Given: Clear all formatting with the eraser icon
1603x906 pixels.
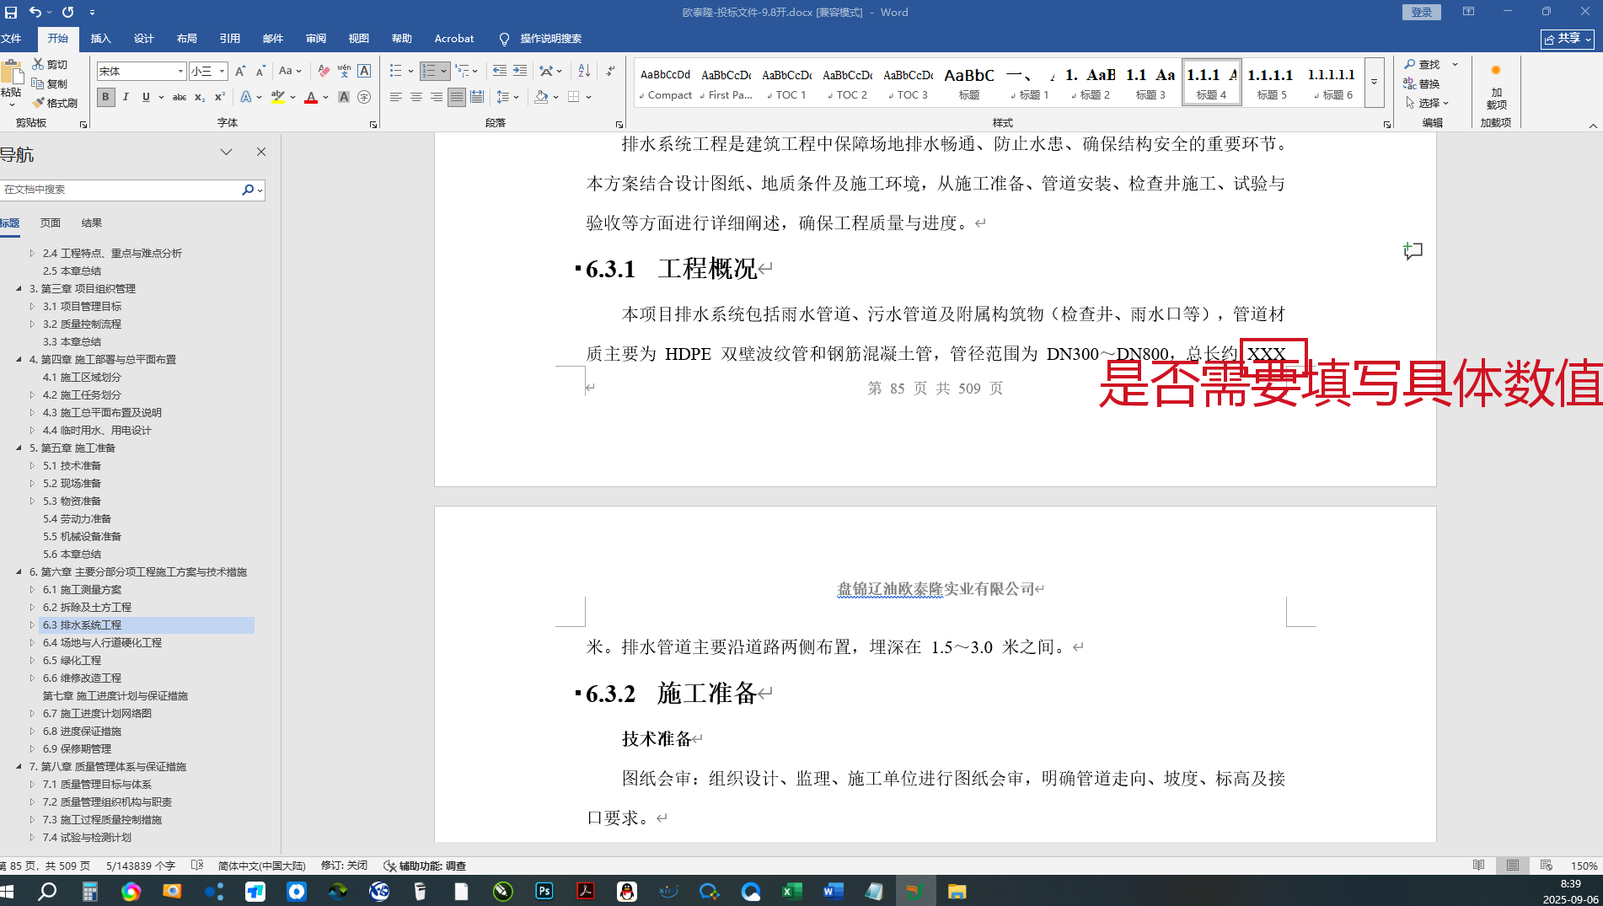Looking at the screenshot, I should pos(324,71).
